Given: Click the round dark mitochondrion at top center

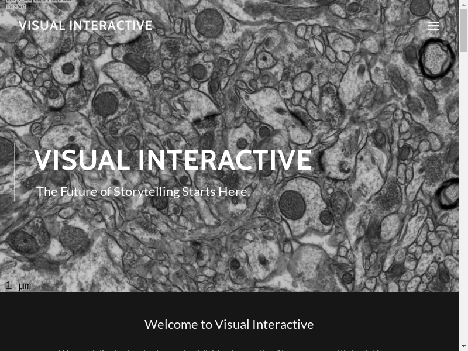Looking at the screenshot, I should tap(209, 22).
